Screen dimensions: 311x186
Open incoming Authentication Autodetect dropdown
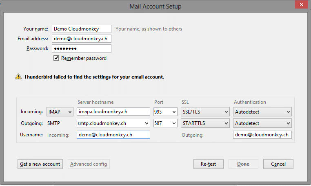[262, 112]
